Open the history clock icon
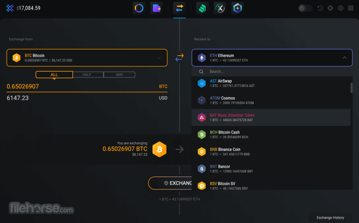 point(320,8)
